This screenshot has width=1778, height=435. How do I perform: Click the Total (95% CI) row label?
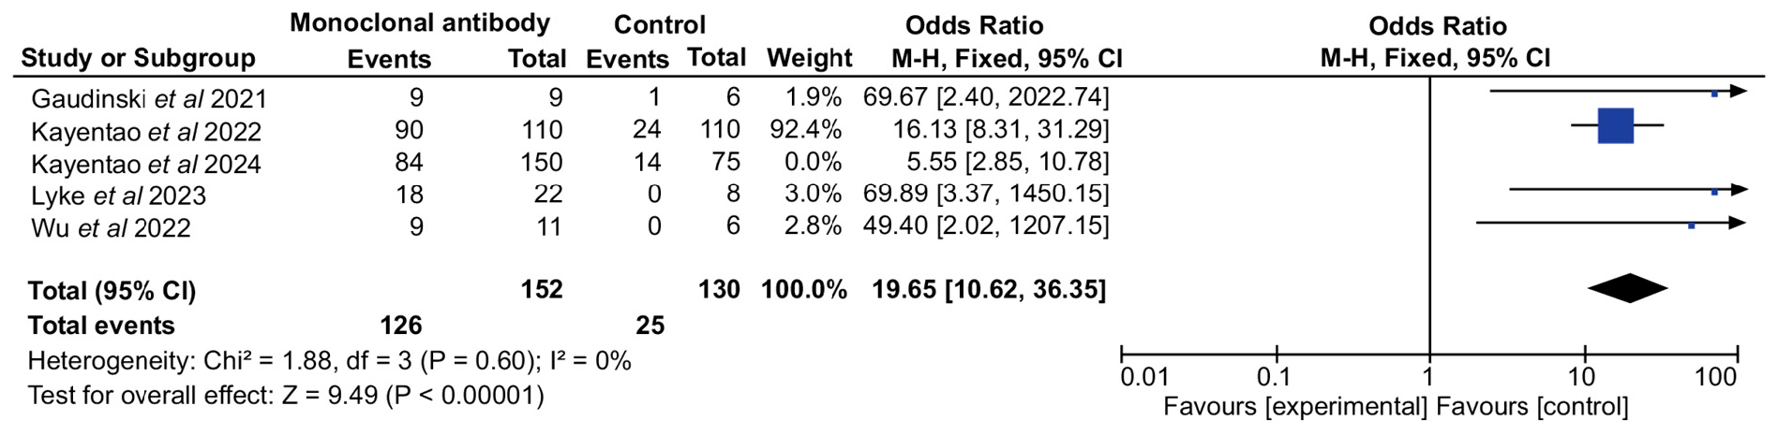click(112, 291)
